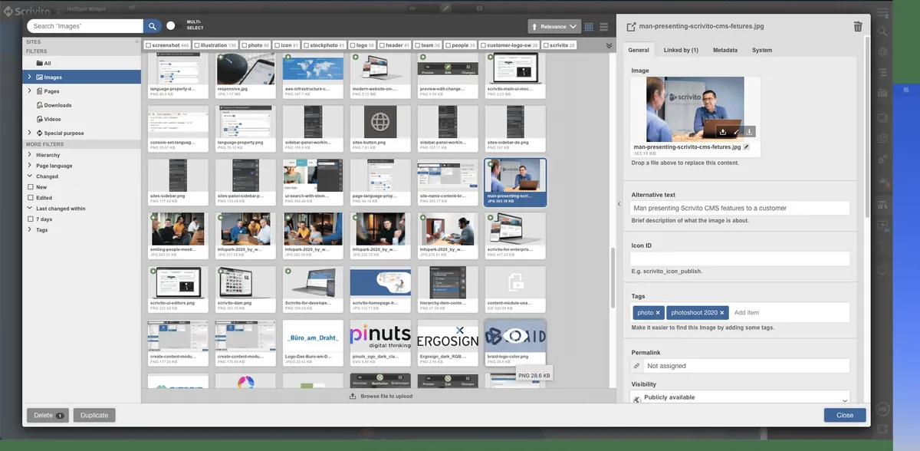Click download icon on image preview
The image size is (920, 451).
[x=750, y=132]
